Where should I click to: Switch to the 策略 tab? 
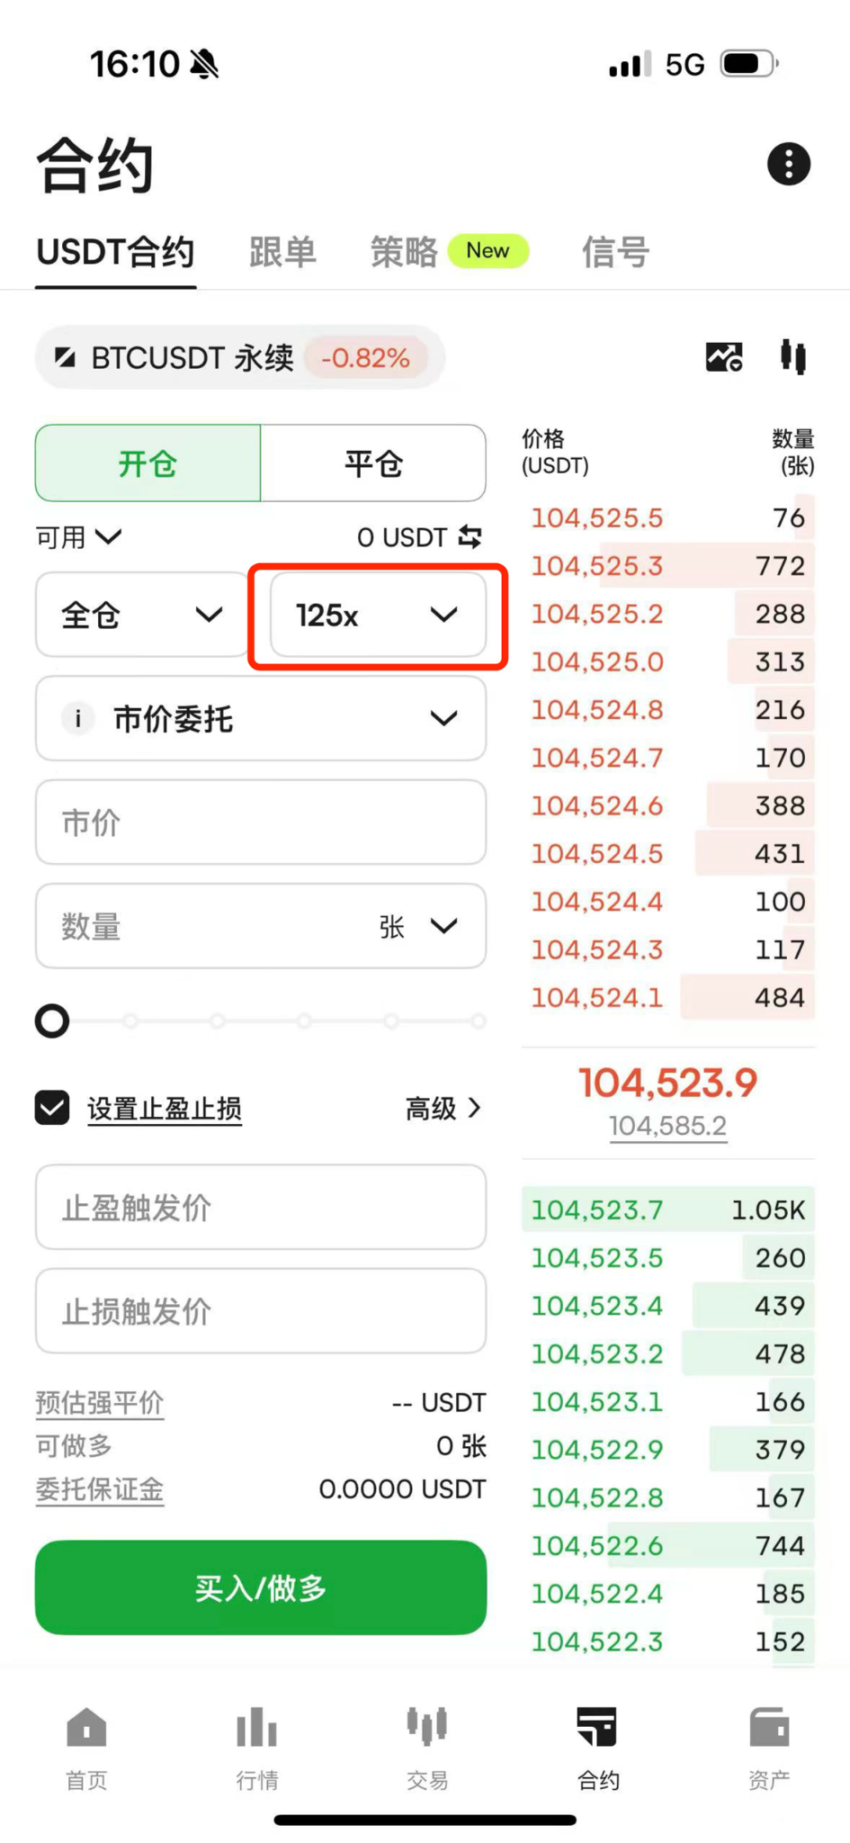click(x=404, y=252)
